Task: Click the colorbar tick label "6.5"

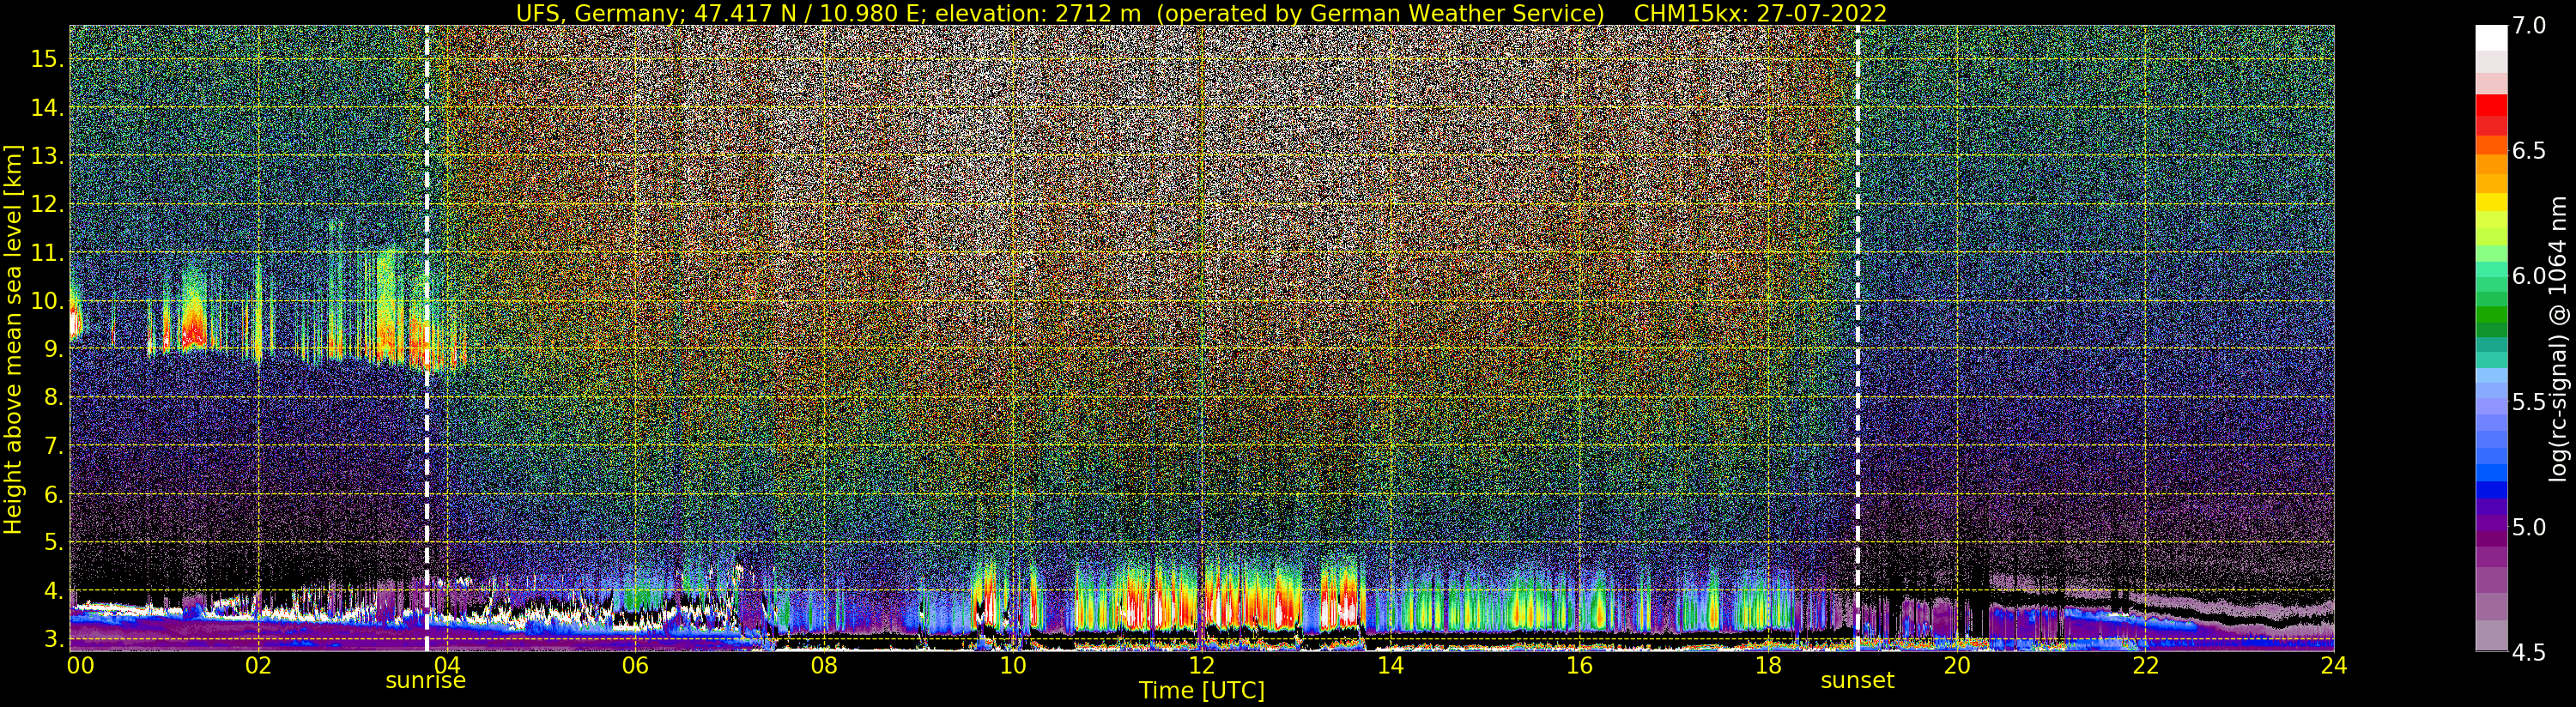Action: (x=2529, y=151)
